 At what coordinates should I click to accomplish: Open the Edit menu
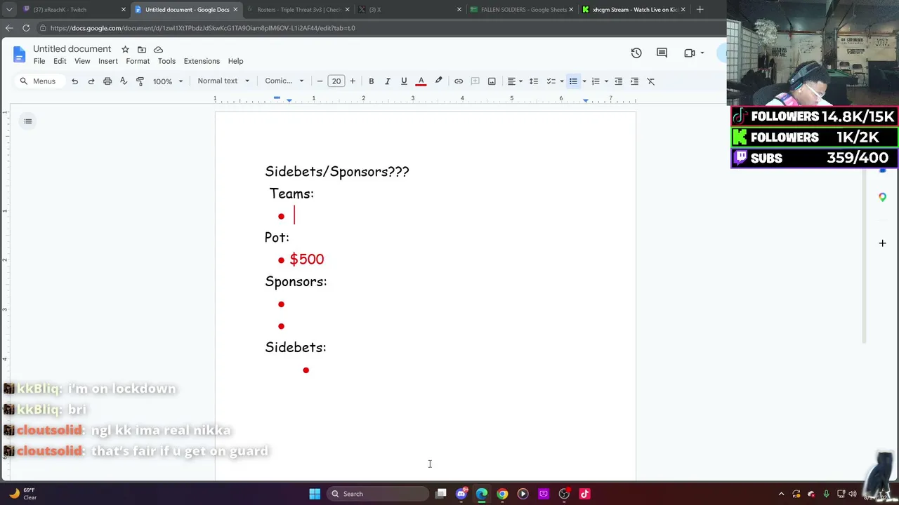tap(60, 61)
